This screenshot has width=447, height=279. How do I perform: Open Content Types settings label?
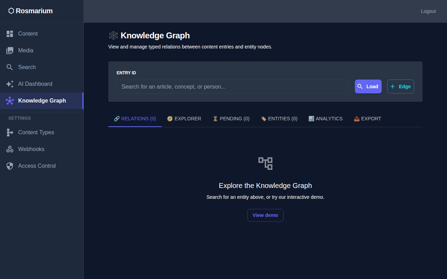36,133
